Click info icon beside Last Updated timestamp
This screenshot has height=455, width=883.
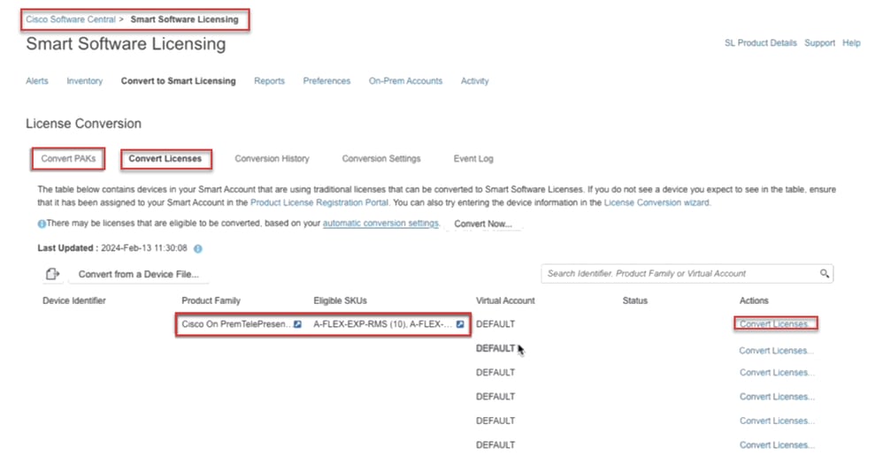(198, 248)
